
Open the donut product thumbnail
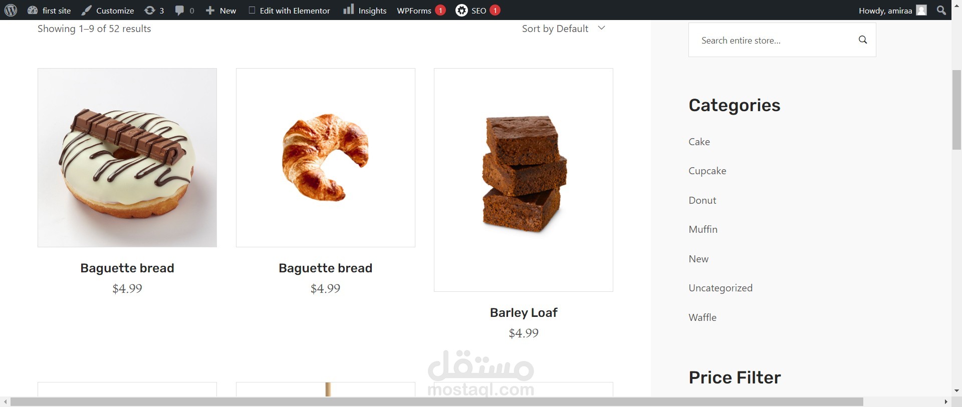pos(127,158)
